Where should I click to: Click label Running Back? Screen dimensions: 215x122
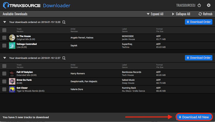click(x=129, y=88)
